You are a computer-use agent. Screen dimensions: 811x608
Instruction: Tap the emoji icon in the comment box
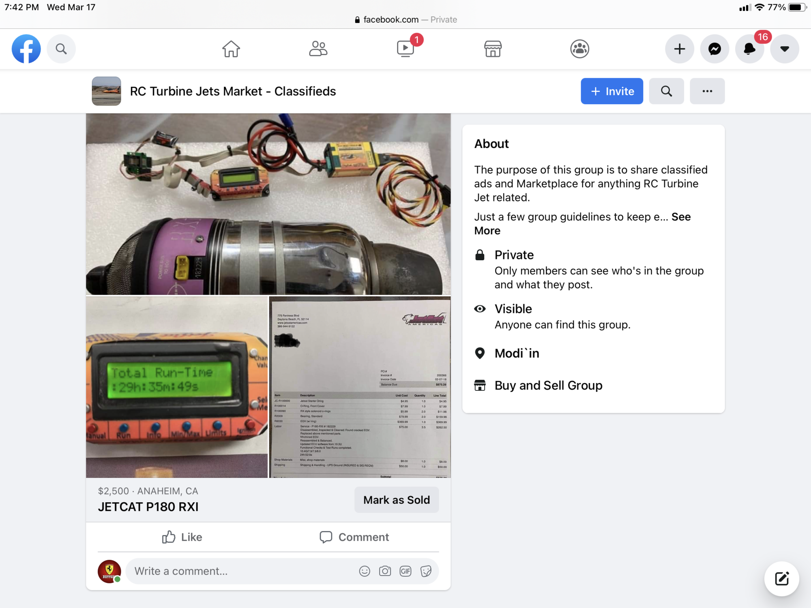365,571
